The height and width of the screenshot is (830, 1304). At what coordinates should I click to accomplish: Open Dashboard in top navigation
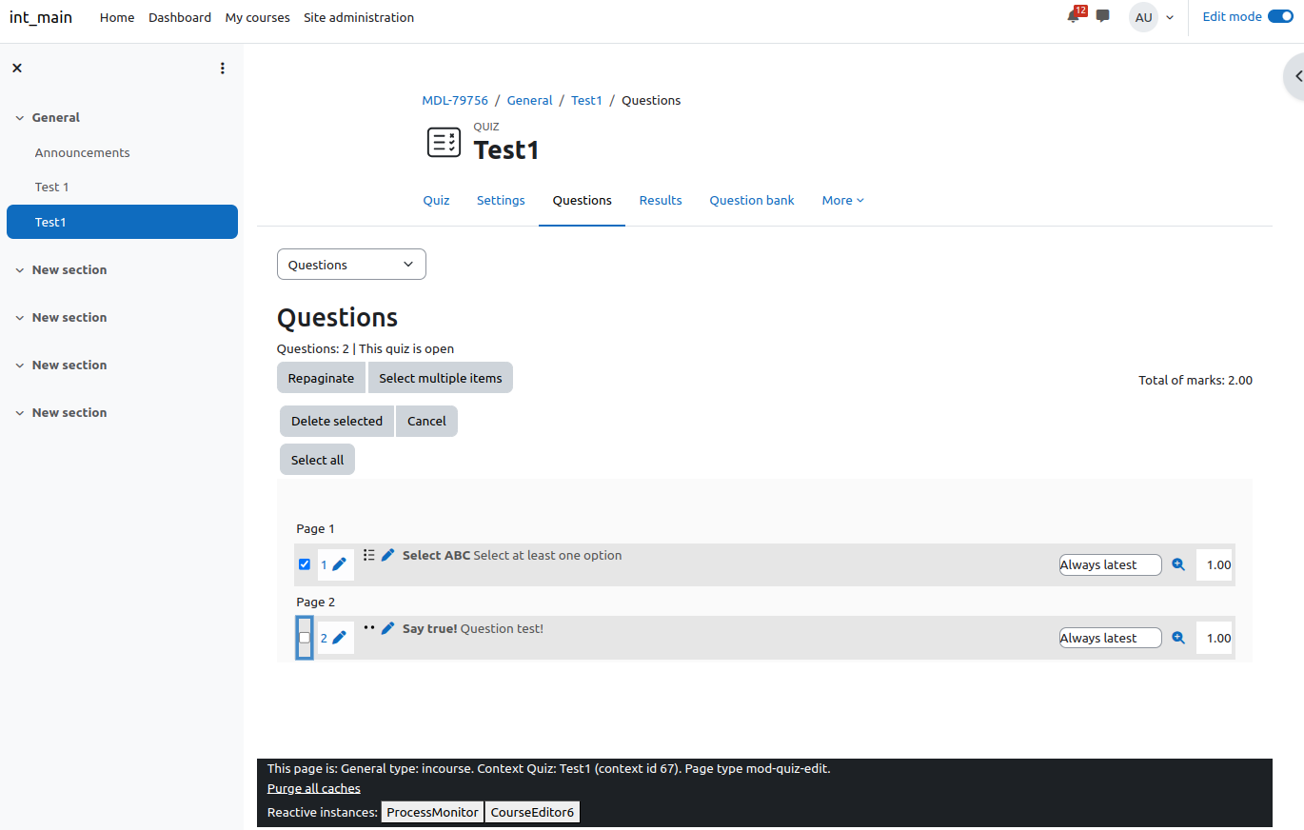[180, 17]
